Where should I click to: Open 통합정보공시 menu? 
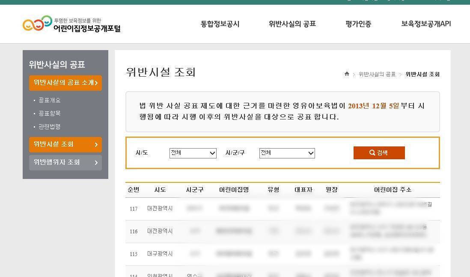pyautogui.click(x=220, y=24)
